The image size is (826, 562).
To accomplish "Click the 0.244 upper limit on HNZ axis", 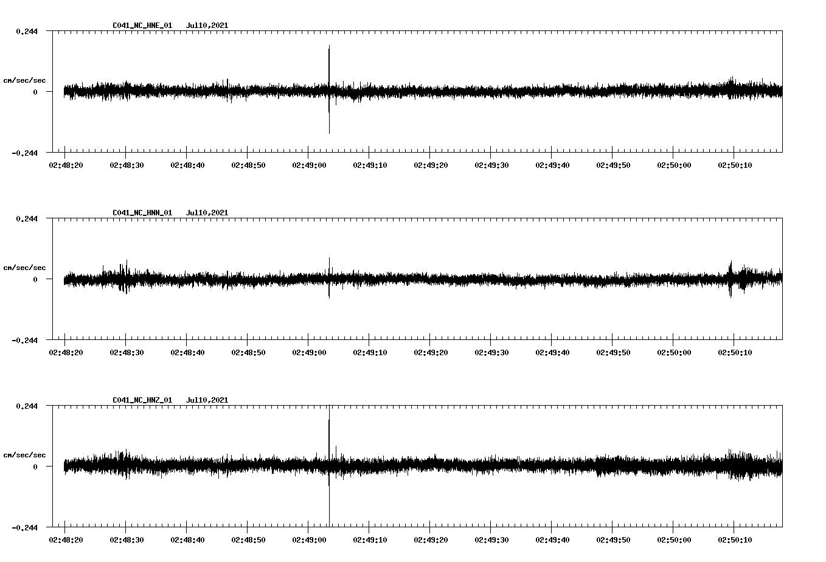I will 27,406.
